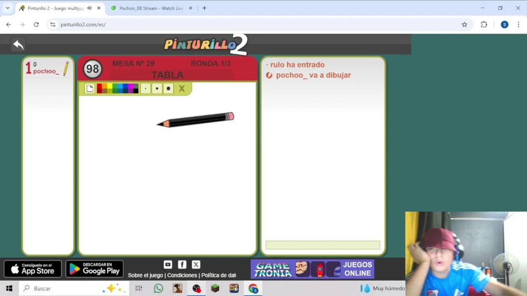Open Chrome three-dot menu
527x296 pixels.
point(518,25)
